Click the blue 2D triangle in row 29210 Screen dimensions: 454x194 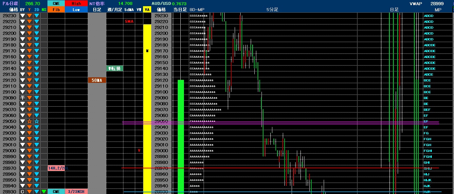[37, 27]
